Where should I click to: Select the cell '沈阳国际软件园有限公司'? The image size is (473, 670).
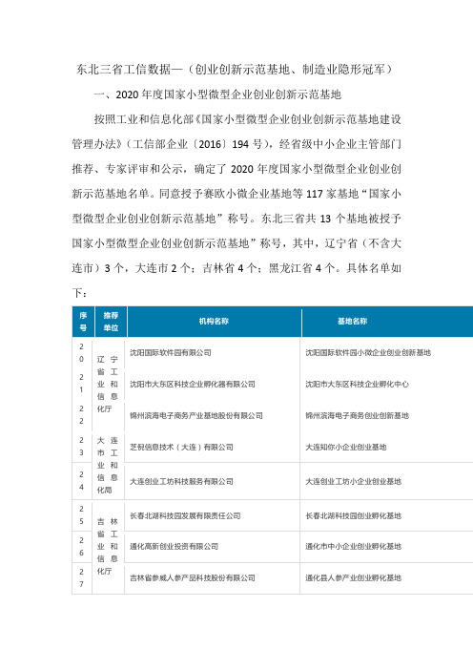[171, 352]
